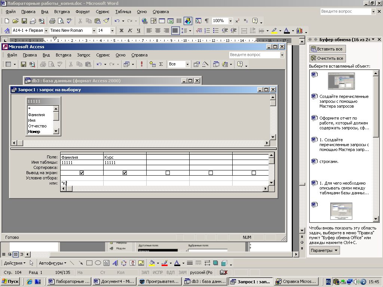This screenshot has width=383, height=287.
Task: Check display box in the third column
Action: click(168, 173)
